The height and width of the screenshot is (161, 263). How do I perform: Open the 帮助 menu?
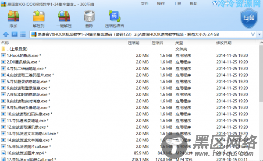pyautogui.click(x=193, y=3)
